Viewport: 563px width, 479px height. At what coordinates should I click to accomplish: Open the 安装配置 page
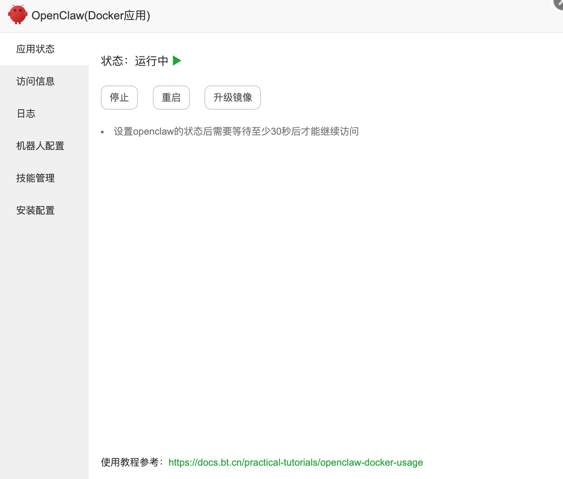click(35, 210)
